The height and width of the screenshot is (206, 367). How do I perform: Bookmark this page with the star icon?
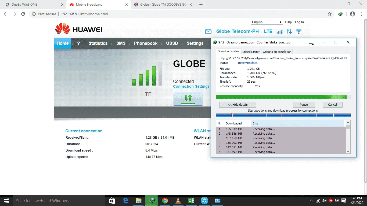point(330,14)
